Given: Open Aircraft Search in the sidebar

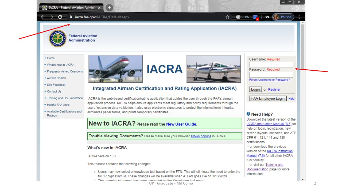Looking at the screenshot, I should pos(56,78).
